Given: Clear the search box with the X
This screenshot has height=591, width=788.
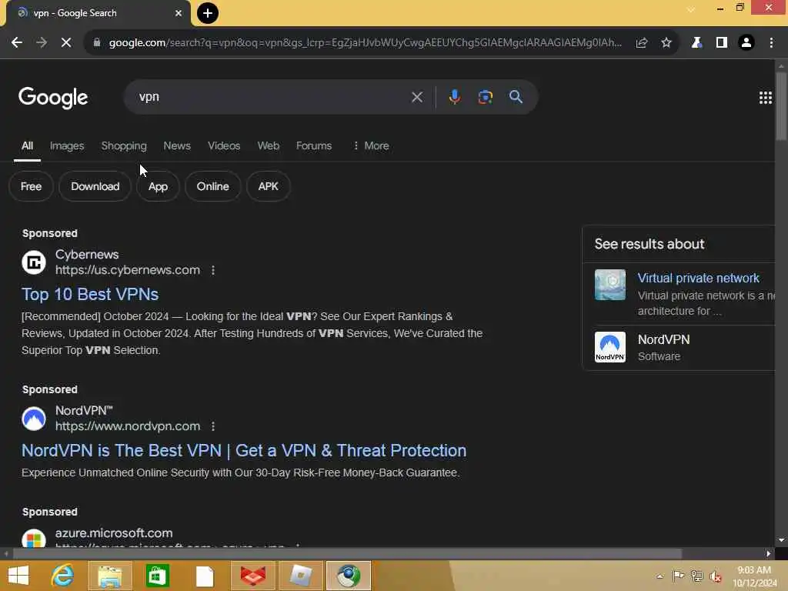Looking at the screenshot, I should click(x=417, y=97).
